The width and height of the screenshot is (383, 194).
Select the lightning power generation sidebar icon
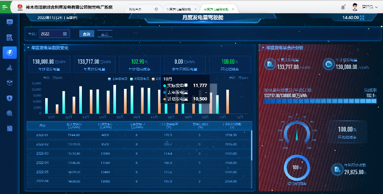coord(9,53)
